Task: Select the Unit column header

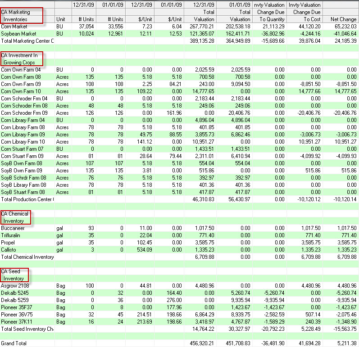Action: click(60, 19)
